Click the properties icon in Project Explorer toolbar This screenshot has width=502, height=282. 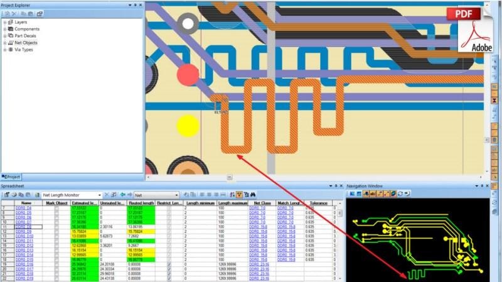40,14
